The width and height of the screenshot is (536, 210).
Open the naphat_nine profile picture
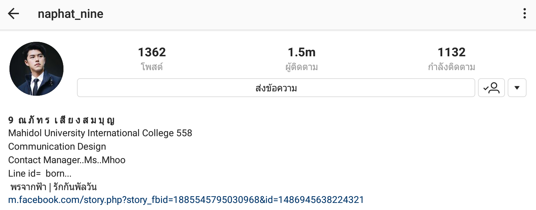click(x=36, y=69)
